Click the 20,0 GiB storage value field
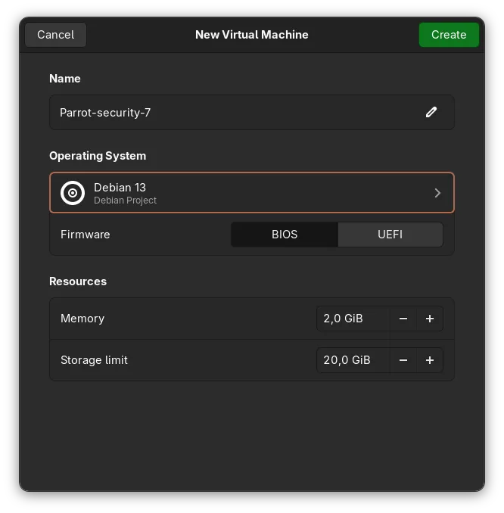Image resolution: width=504 pixels, height=513 pixels. pyautogui.click(x=353, y=360)
